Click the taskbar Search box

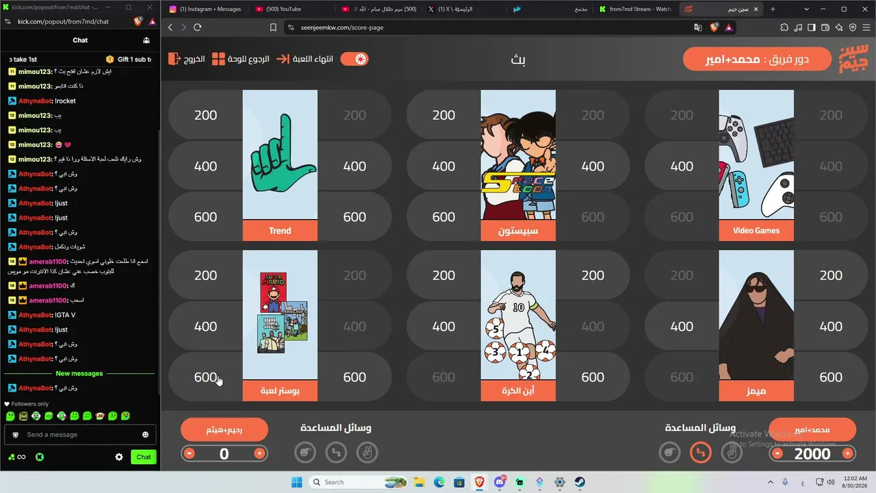(357, 482)
